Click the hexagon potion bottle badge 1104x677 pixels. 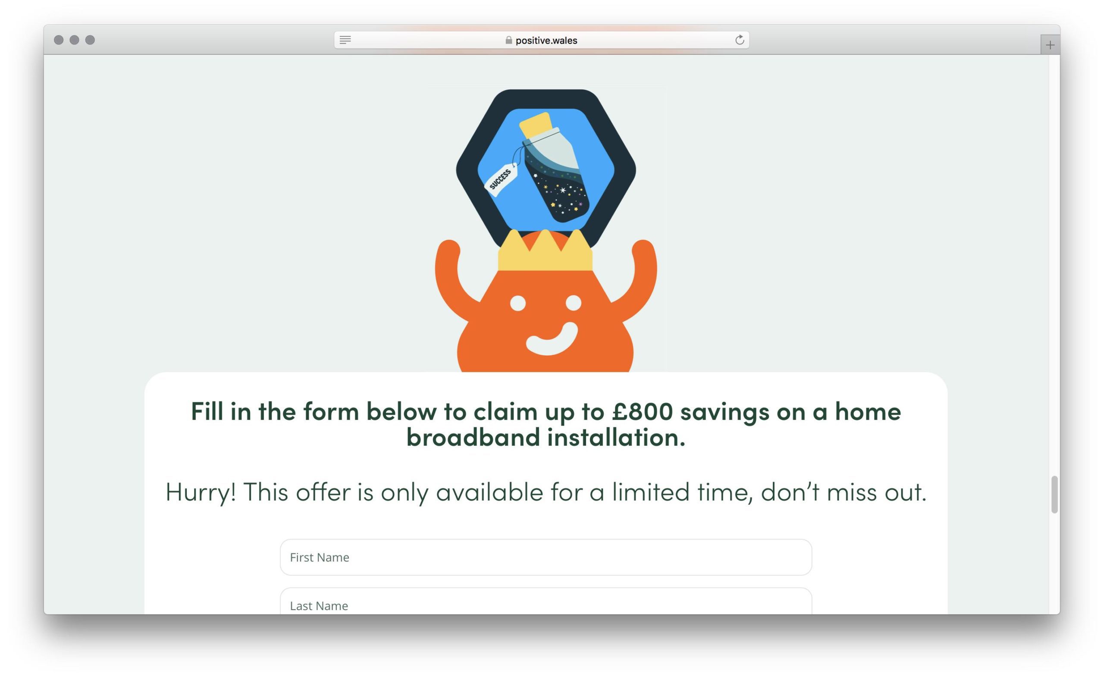click(545, 168)
